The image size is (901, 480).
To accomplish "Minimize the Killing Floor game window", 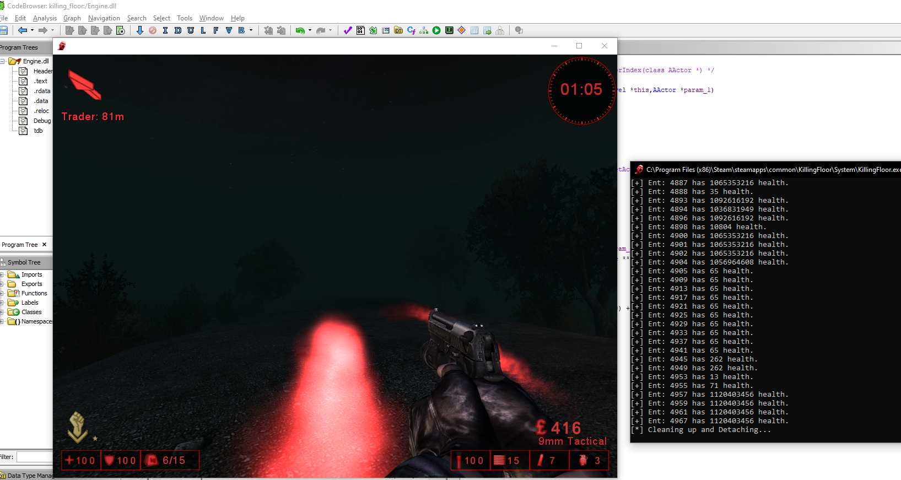I will 554,46.
